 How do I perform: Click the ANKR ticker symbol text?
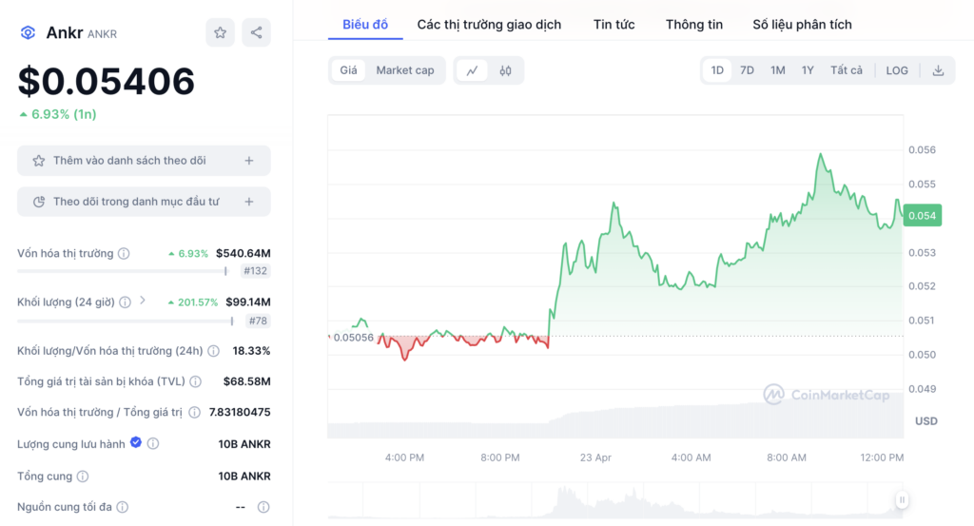tap(103, 34)
